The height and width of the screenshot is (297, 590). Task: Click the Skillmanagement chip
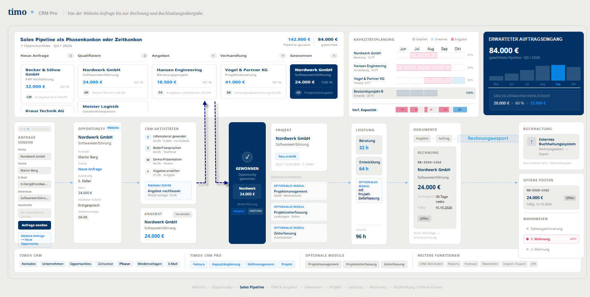261,264
